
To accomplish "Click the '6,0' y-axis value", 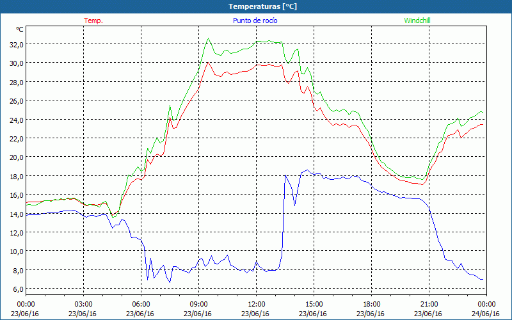I will click(x=18, y=290).
